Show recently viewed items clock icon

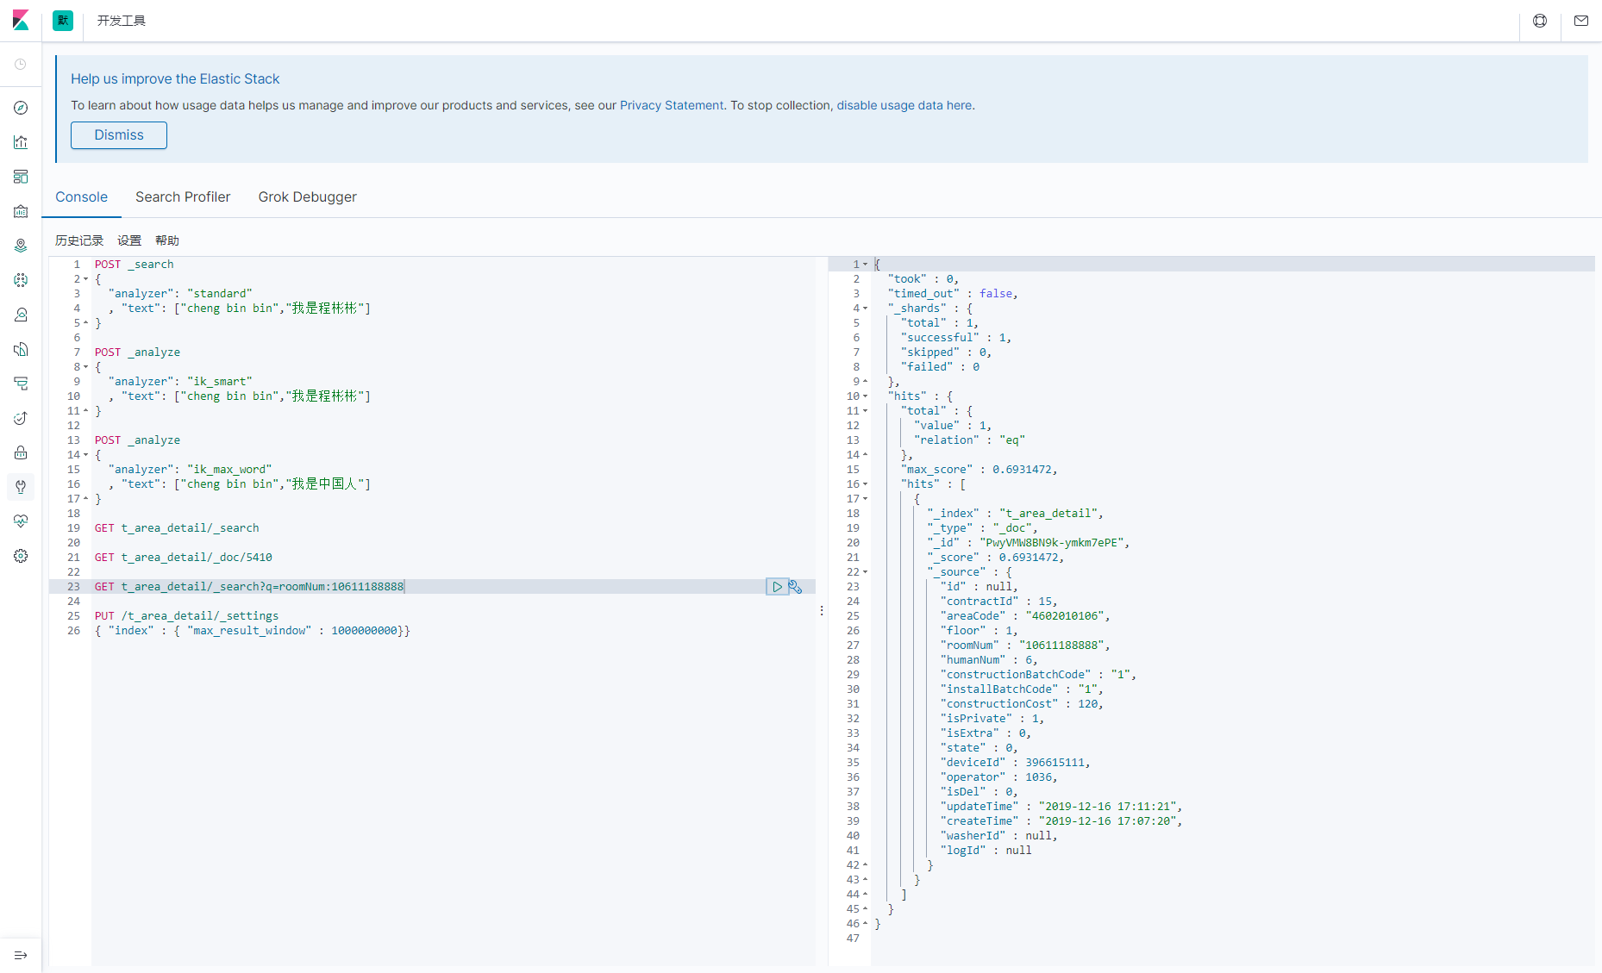point(21,65)
